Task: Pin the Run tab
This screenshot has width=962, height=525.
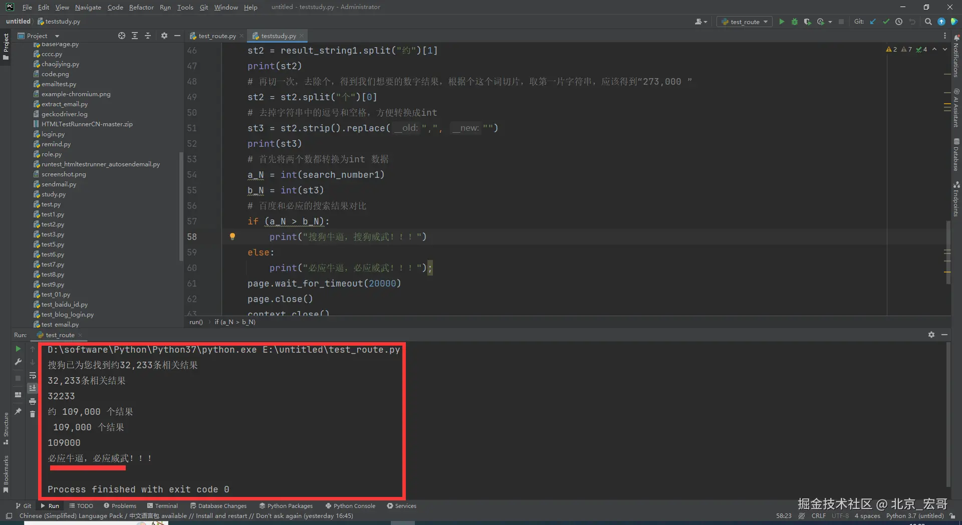Action: tap(18, 411)
